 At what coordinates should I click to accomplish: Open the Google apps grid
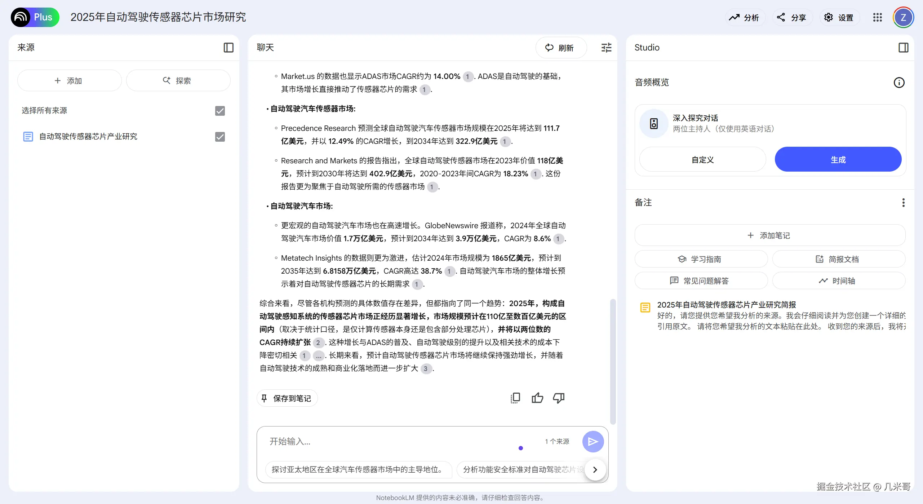[878, 17]
